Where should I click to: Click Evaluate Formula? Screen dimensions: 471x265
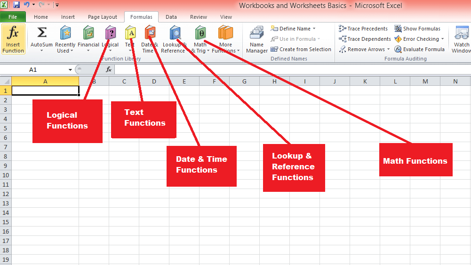(x=419, y=49)
